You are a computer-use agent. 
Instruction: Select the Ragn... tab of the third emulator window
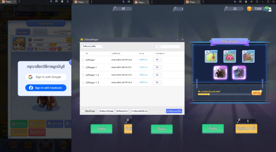141,2
